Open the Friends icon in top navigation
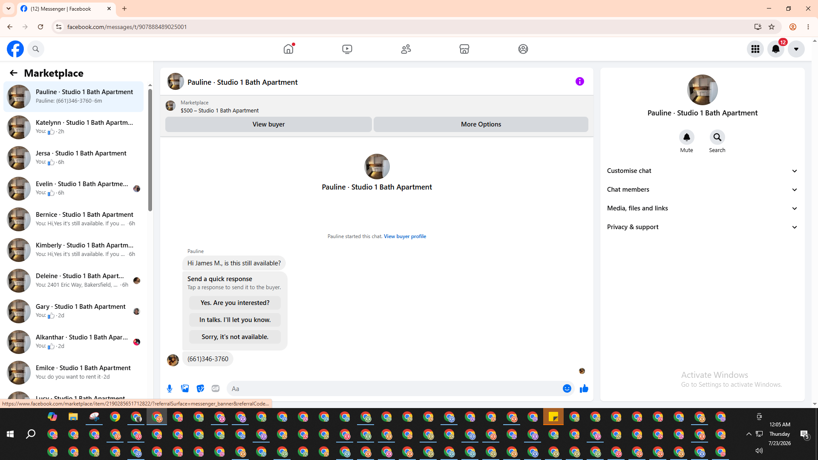Image resolution: width=818 pixels, height=460 pixels. pyautogui.click(x=406, y=49)
